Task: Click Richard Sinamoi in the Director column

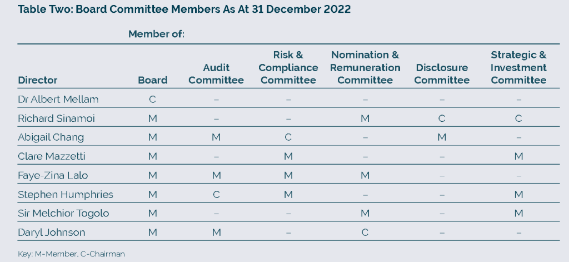Action: (56, 118)
